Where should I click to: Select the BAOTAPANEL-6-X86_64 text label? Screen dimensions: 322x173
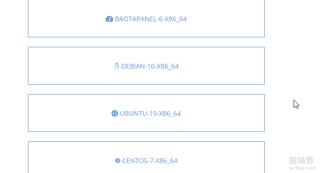[151, 19]
